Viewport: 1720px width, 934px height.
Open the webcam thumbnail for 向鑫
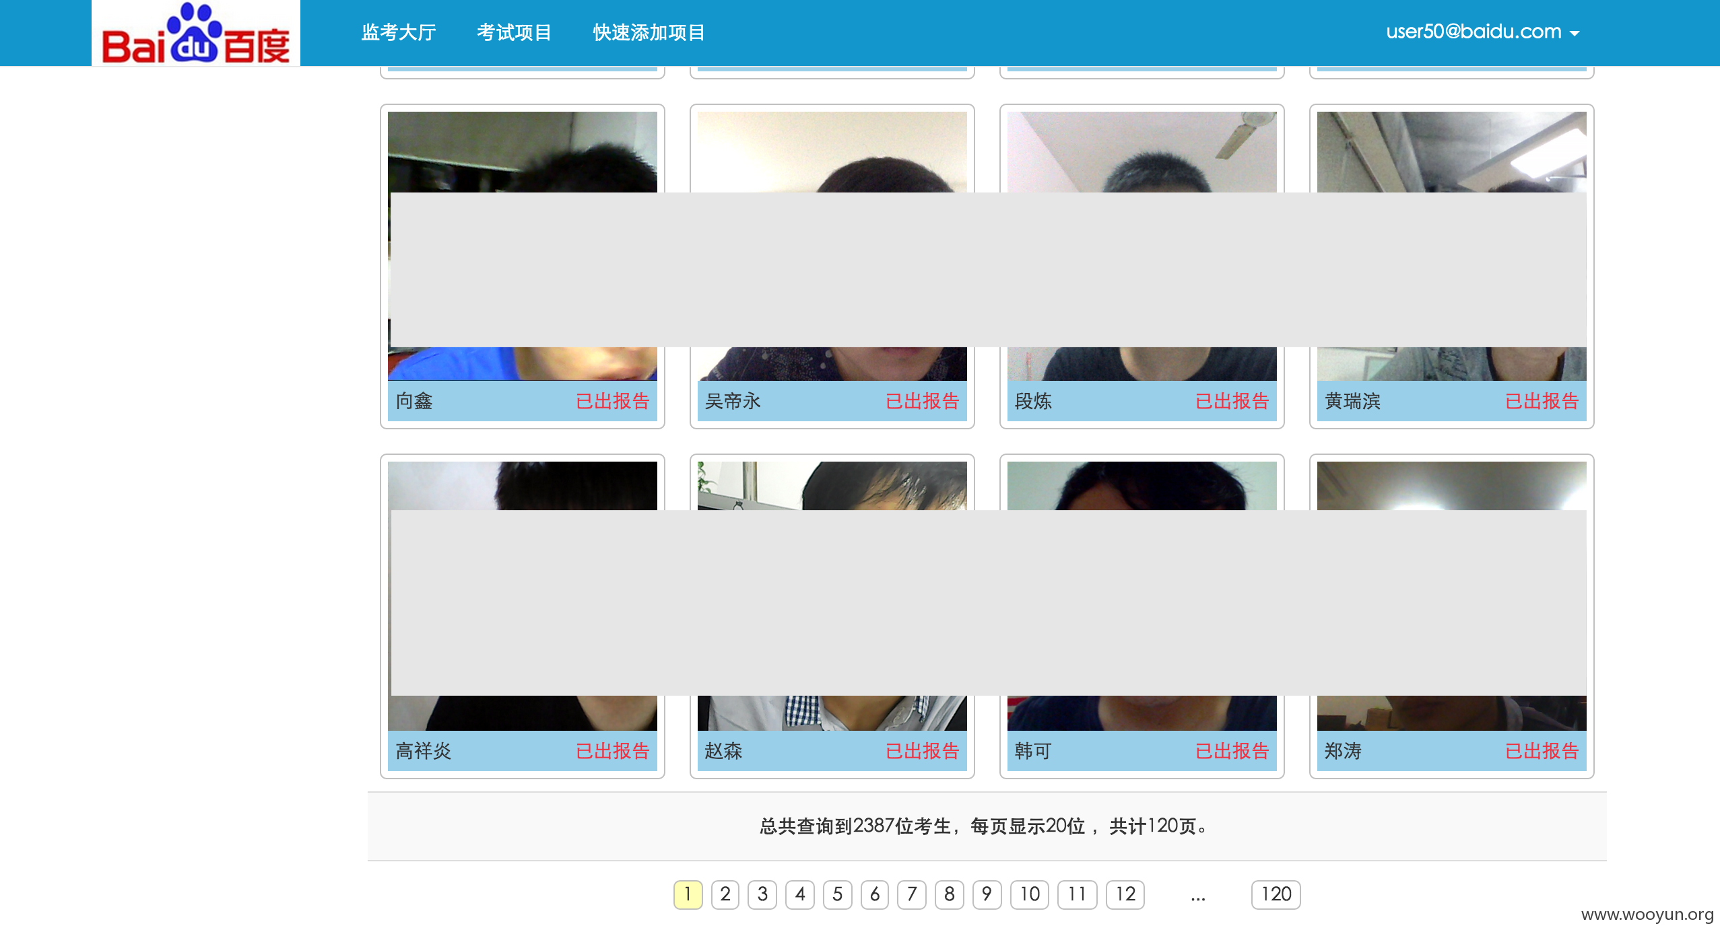coord(523,246)
